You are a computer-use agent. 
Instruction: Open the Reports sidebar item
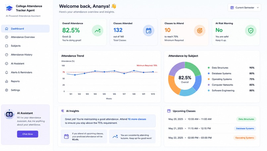coord(26,81)
